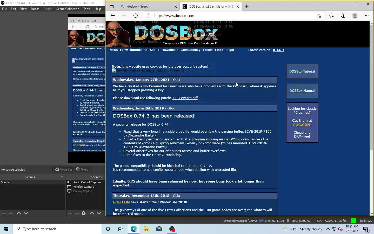Show hidden system tray icons
The height and width of the screenshot is (234, 374).
point(328,229)
